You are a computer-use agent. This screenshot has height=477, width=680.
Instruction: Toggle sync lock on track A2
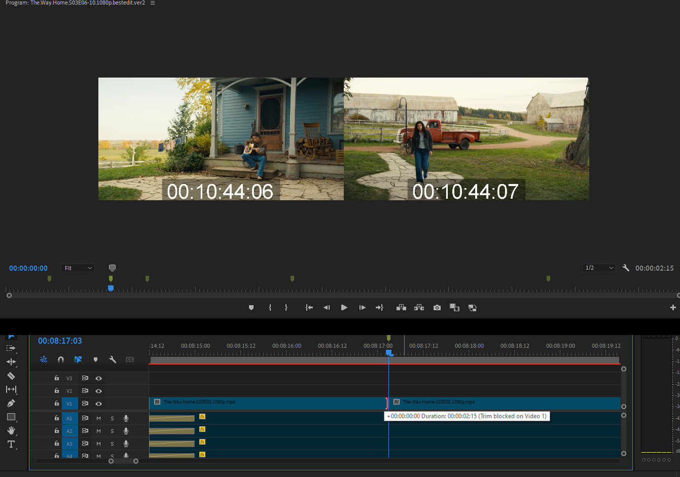click(85, 431)
